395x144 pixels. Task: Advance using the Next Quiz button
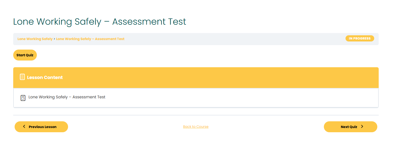(x=350, y=127)
